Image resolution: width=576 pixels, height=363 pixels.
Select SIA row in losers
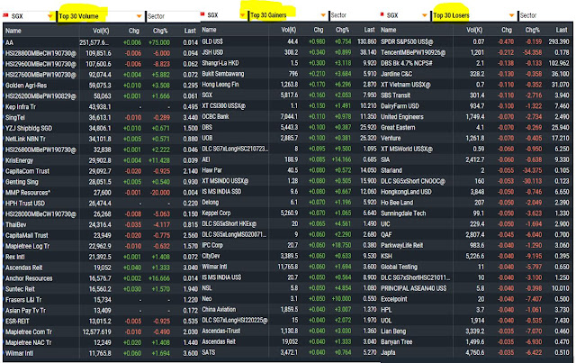pyautogui.click(x=476, y=159)
